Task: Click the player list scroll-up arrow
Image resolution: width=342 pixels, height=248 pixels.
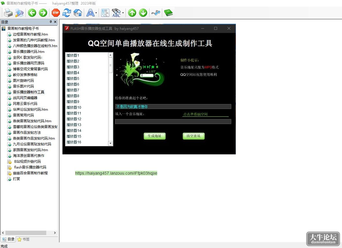Action: [110, 55]
